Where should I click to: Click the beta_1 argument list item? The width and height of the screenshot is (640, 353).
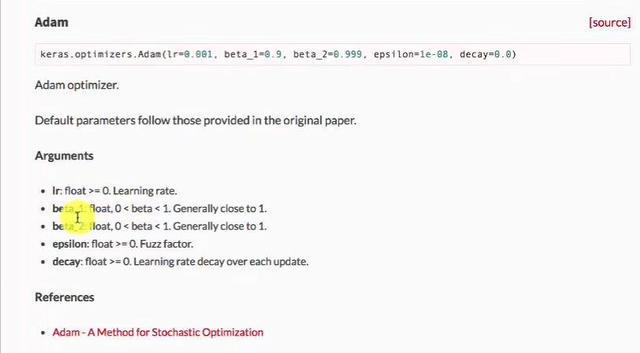[159, 208]
